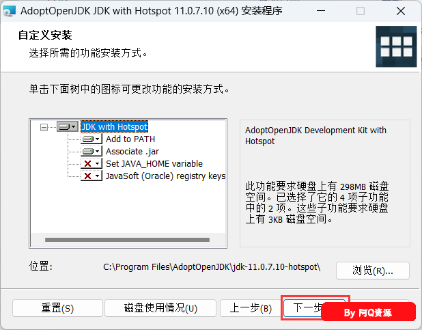Click the 位置: location label
422x330 pixels.
tap(41, 266)
